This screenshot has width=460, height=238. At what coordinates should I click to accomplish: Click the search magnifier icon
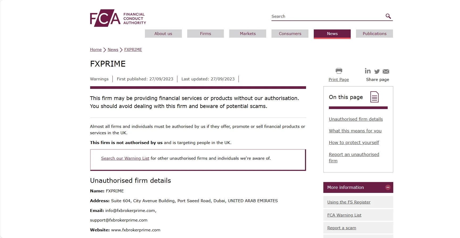tap(388, 16)
